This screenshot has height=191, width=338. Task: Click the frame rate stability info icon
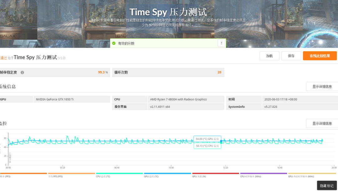point(22,72)
